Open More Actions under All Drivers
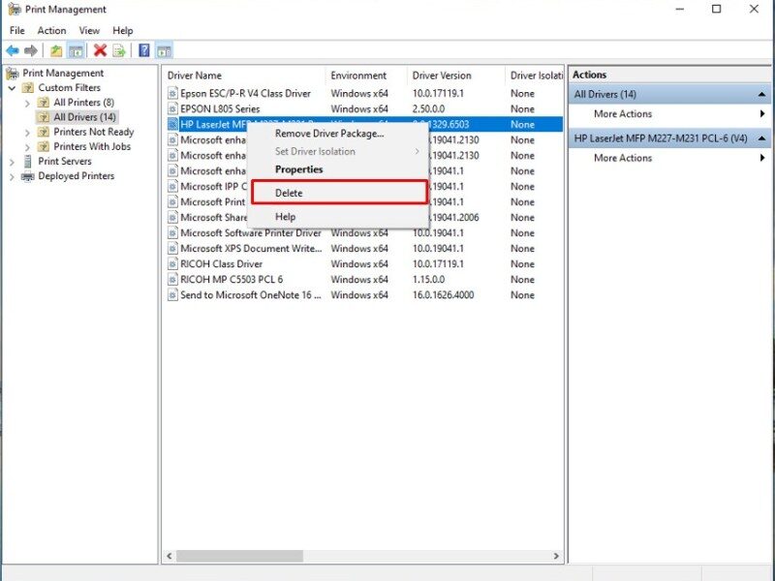This screenshot has width=775, height=581. tap(622, 114)
